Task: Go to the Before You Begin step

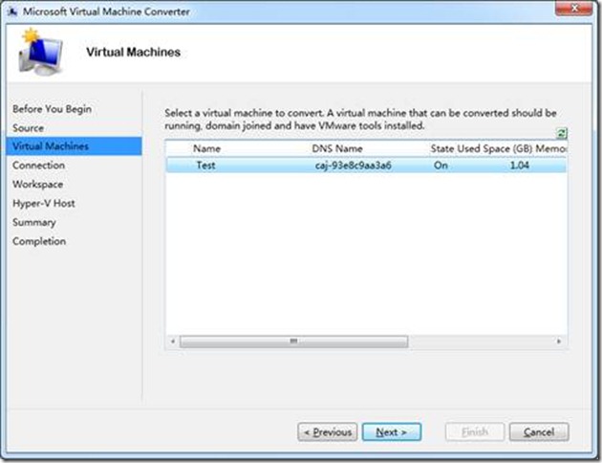Action: 52,109
